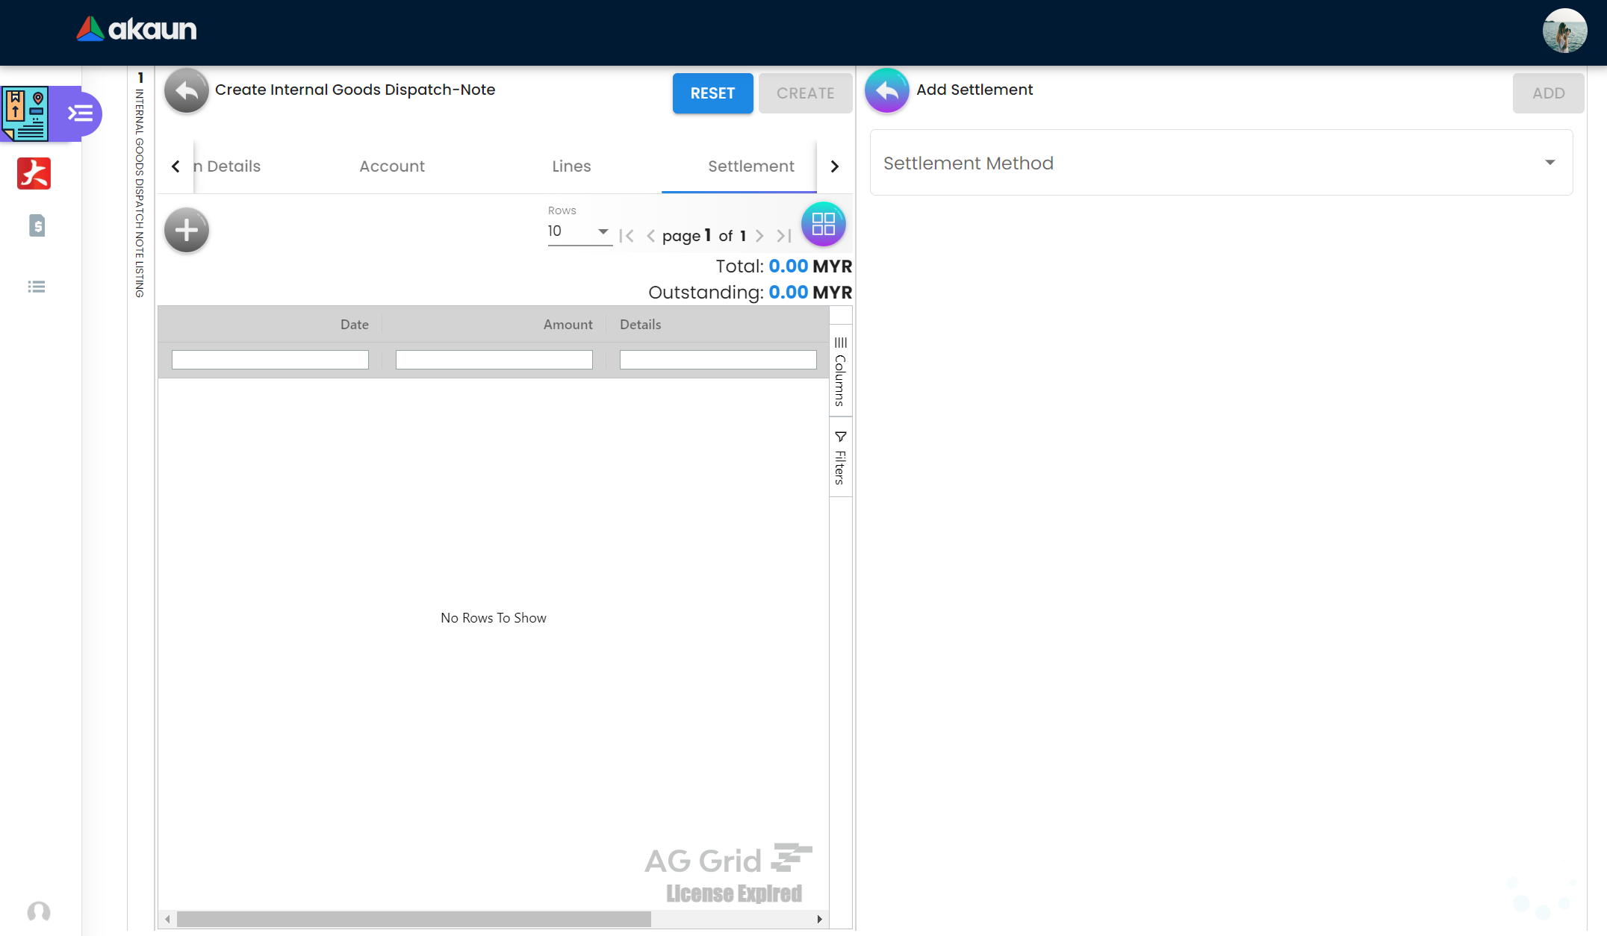The width and height of the screenshot is (1607, 936).
Task: Click the blue RESET button
Action: click(x=712, y=93)
